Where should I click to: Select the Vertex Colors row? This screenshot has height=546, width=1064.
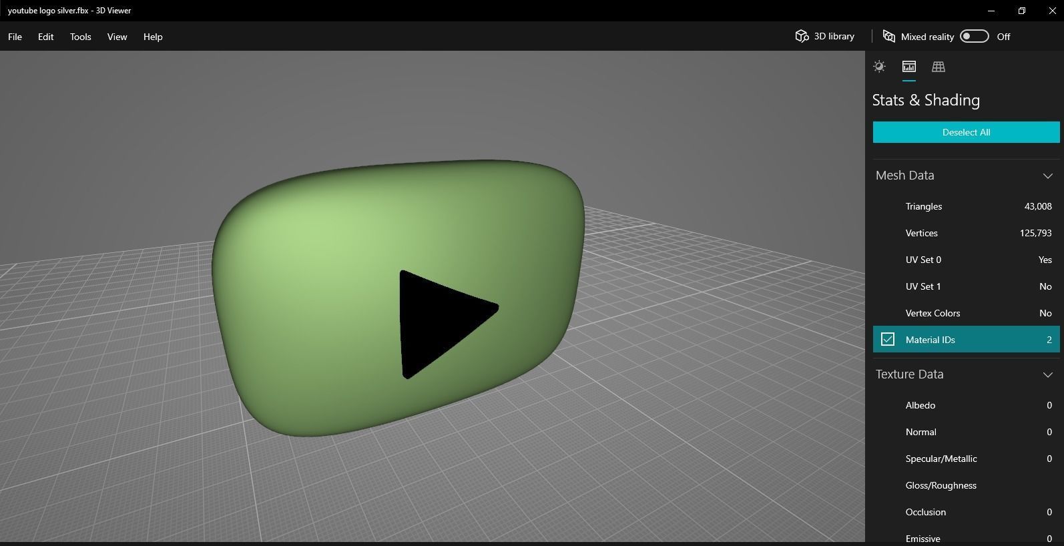click(x=966, y=313)
